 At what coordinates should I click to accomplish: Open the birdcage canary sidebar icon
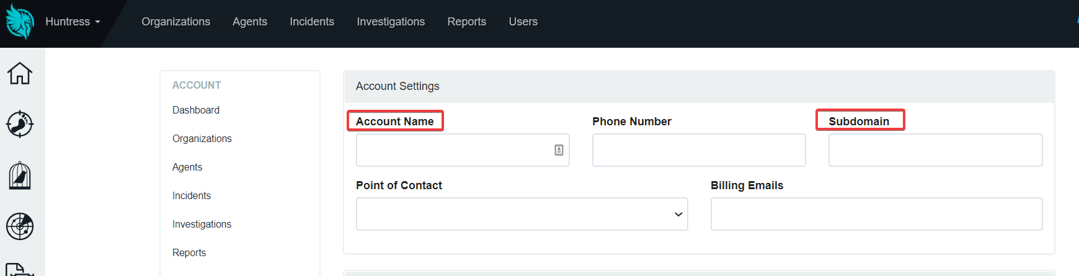[x=20, y=176]
